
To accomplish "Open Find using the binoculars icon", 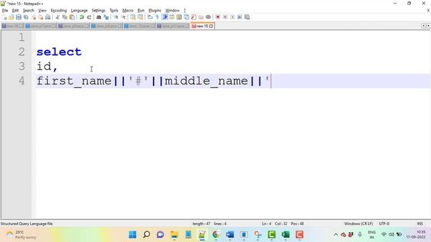I will click(x=99, y=17).
